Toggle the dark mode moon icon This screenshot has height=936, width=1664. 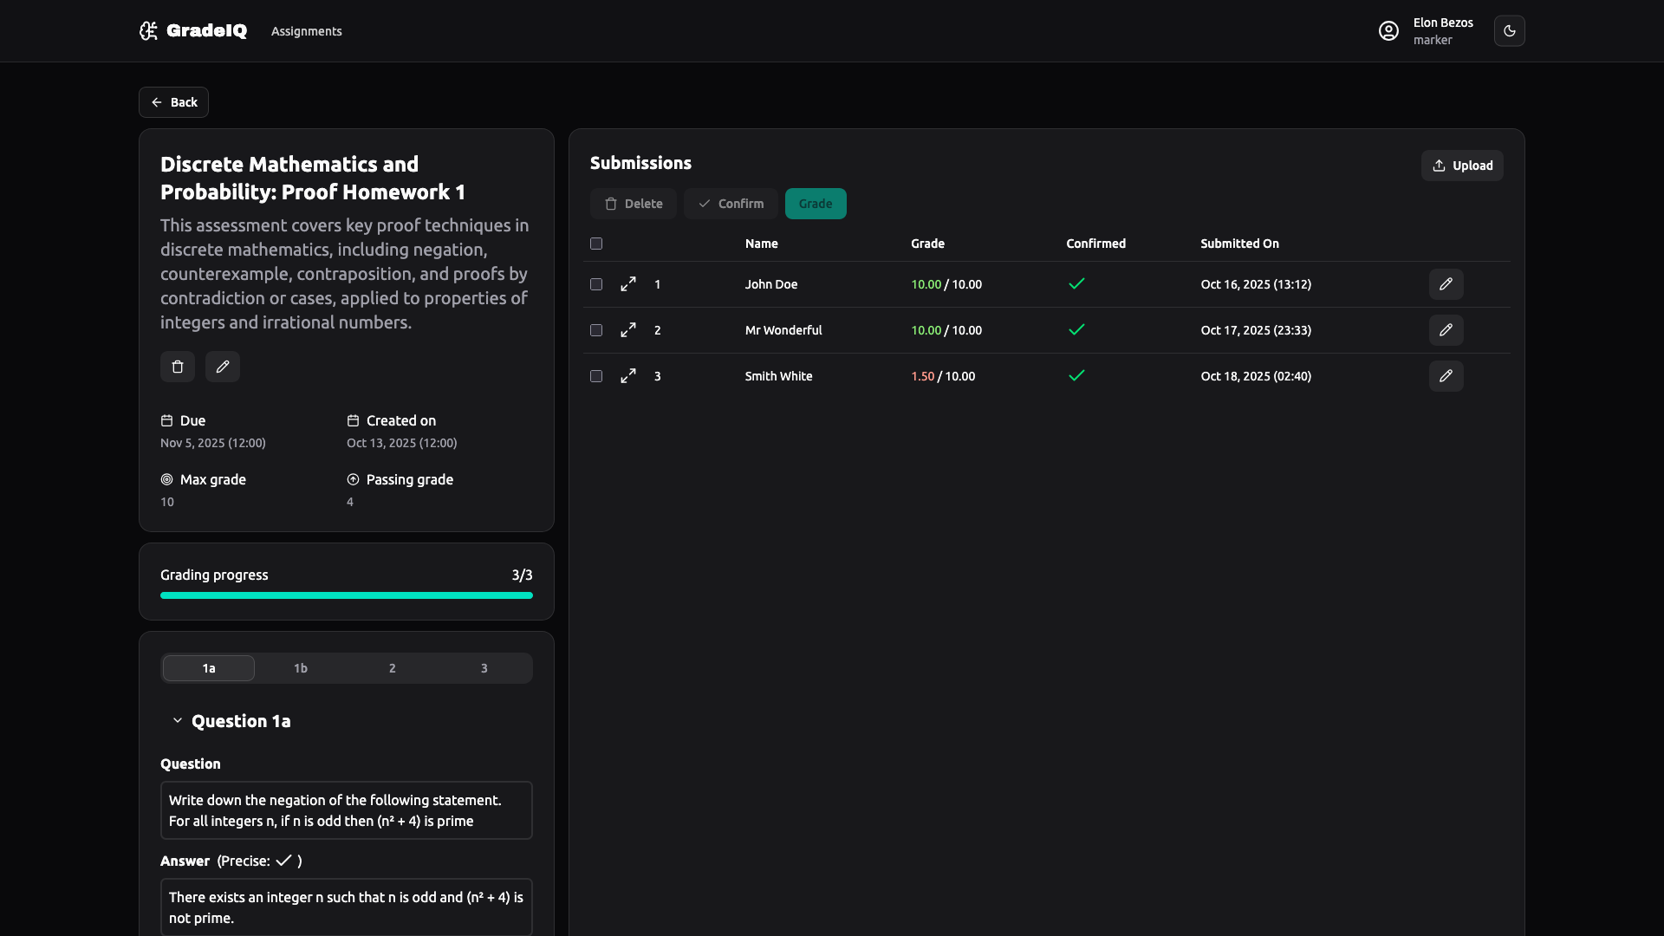[1509, 31]
